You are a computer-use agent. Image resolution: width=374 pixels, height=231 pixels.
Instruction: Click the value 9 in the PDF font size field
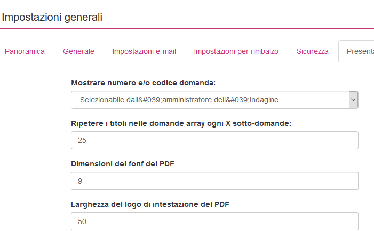pos(80,181)
